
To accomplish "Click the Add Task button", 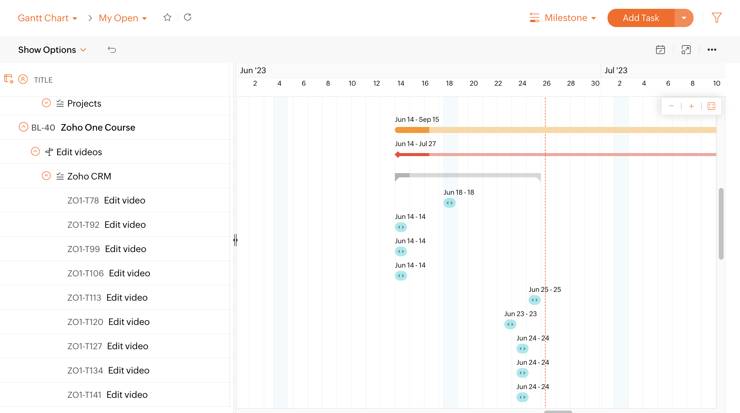I will pos(641,18).
